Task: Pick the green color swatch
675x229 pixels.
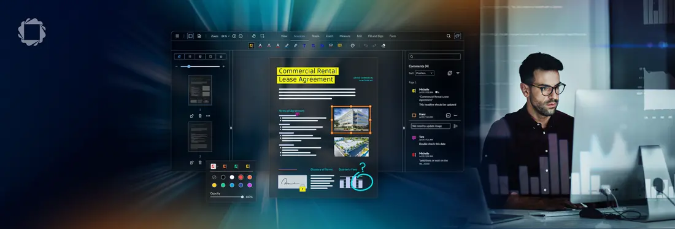Action: point(223,185)
